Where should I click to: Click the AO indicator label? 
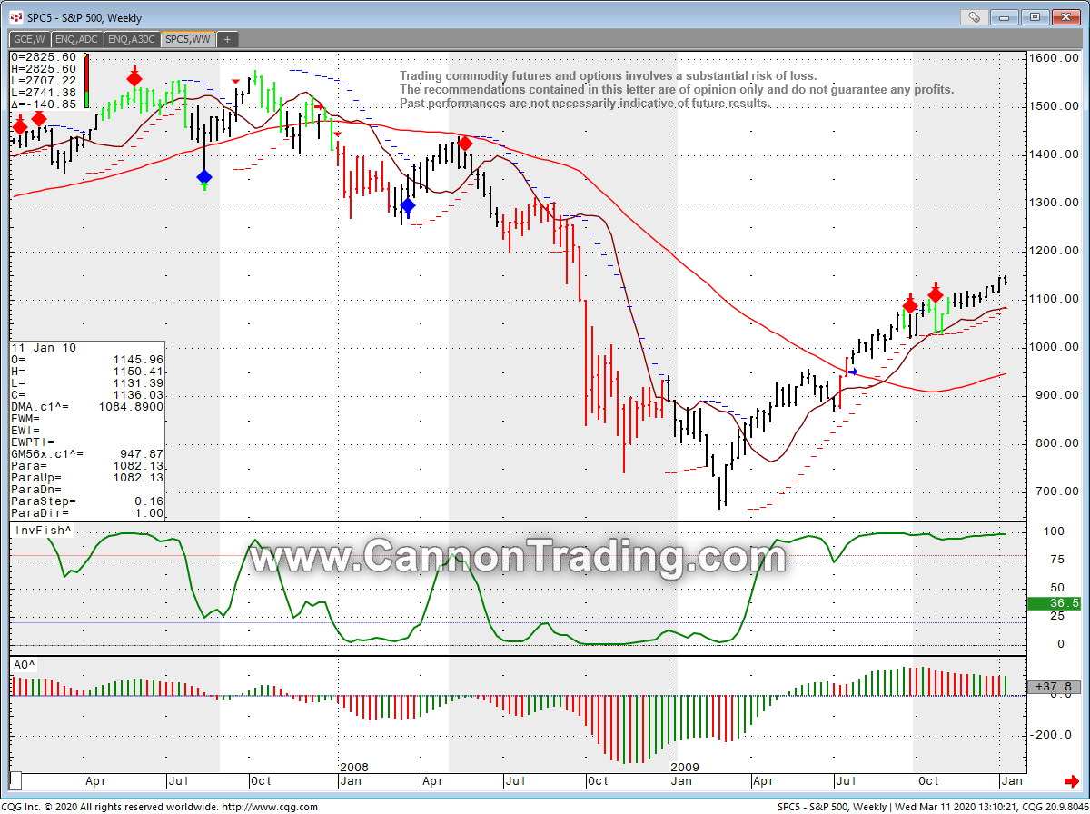tap(23, 665)
